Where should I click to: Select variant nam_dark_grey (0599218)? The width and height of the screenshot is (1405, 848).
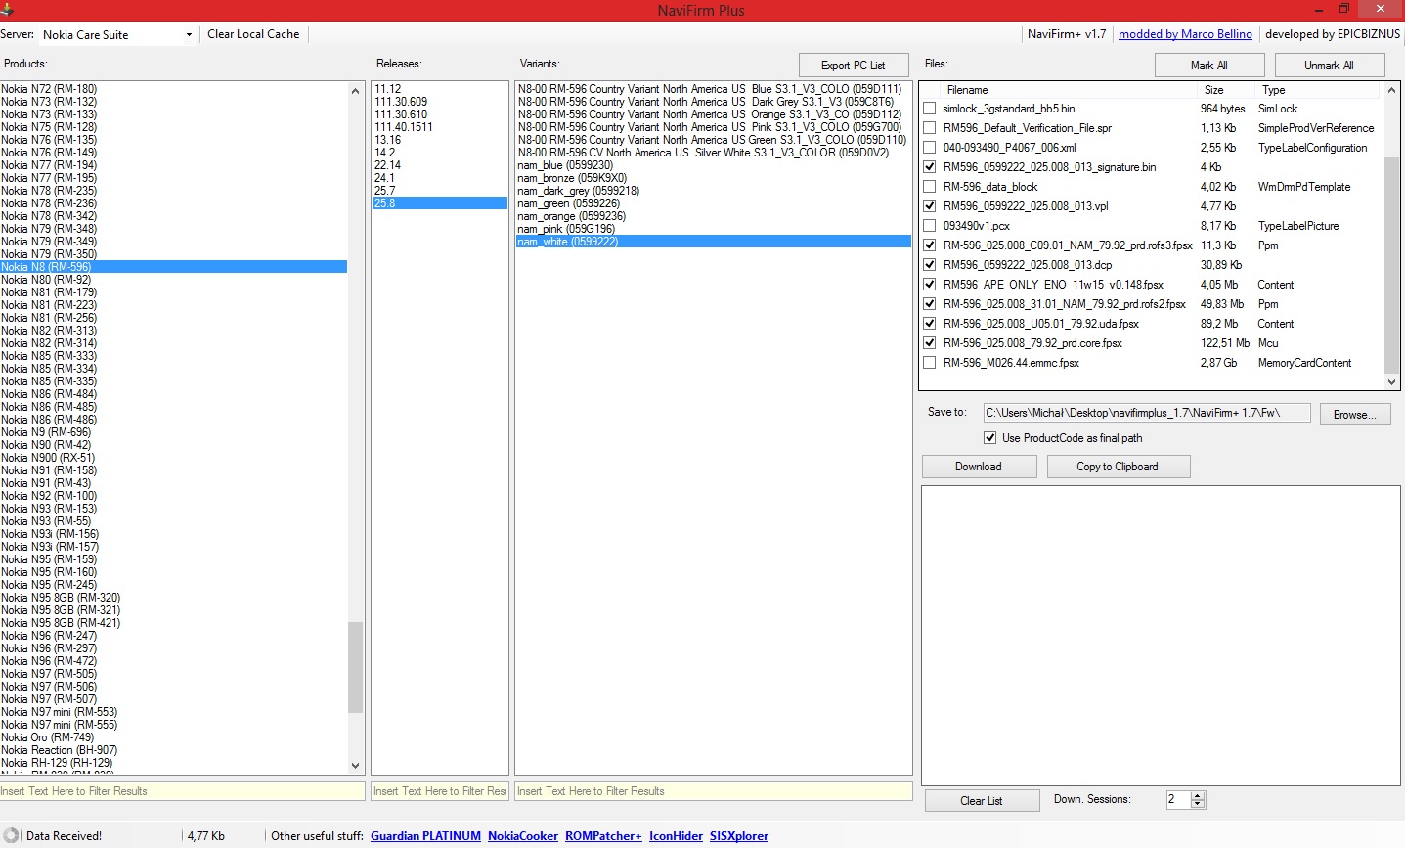tap(714, 191)
